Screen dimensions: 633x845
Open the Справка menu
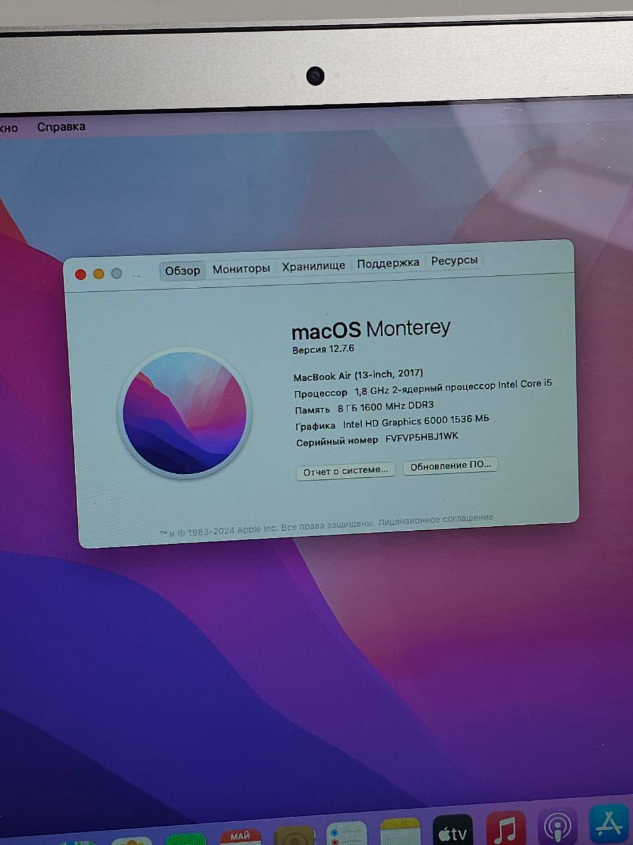[61, 127]
